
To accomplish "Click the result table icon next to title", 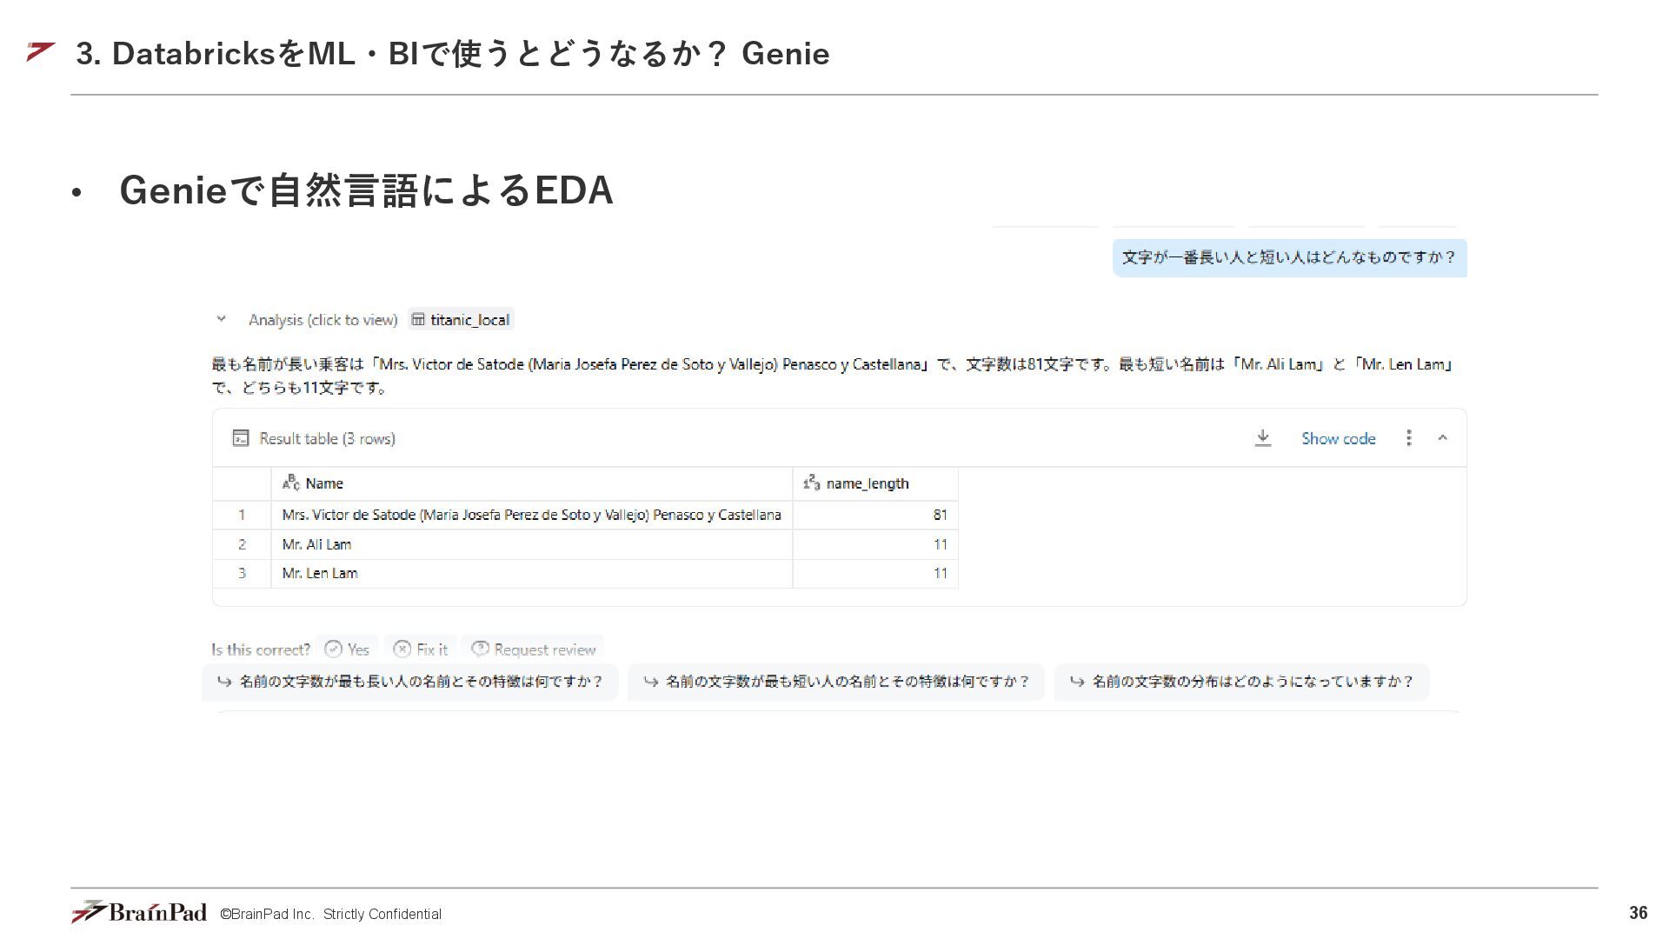I will tap(241, 438).
